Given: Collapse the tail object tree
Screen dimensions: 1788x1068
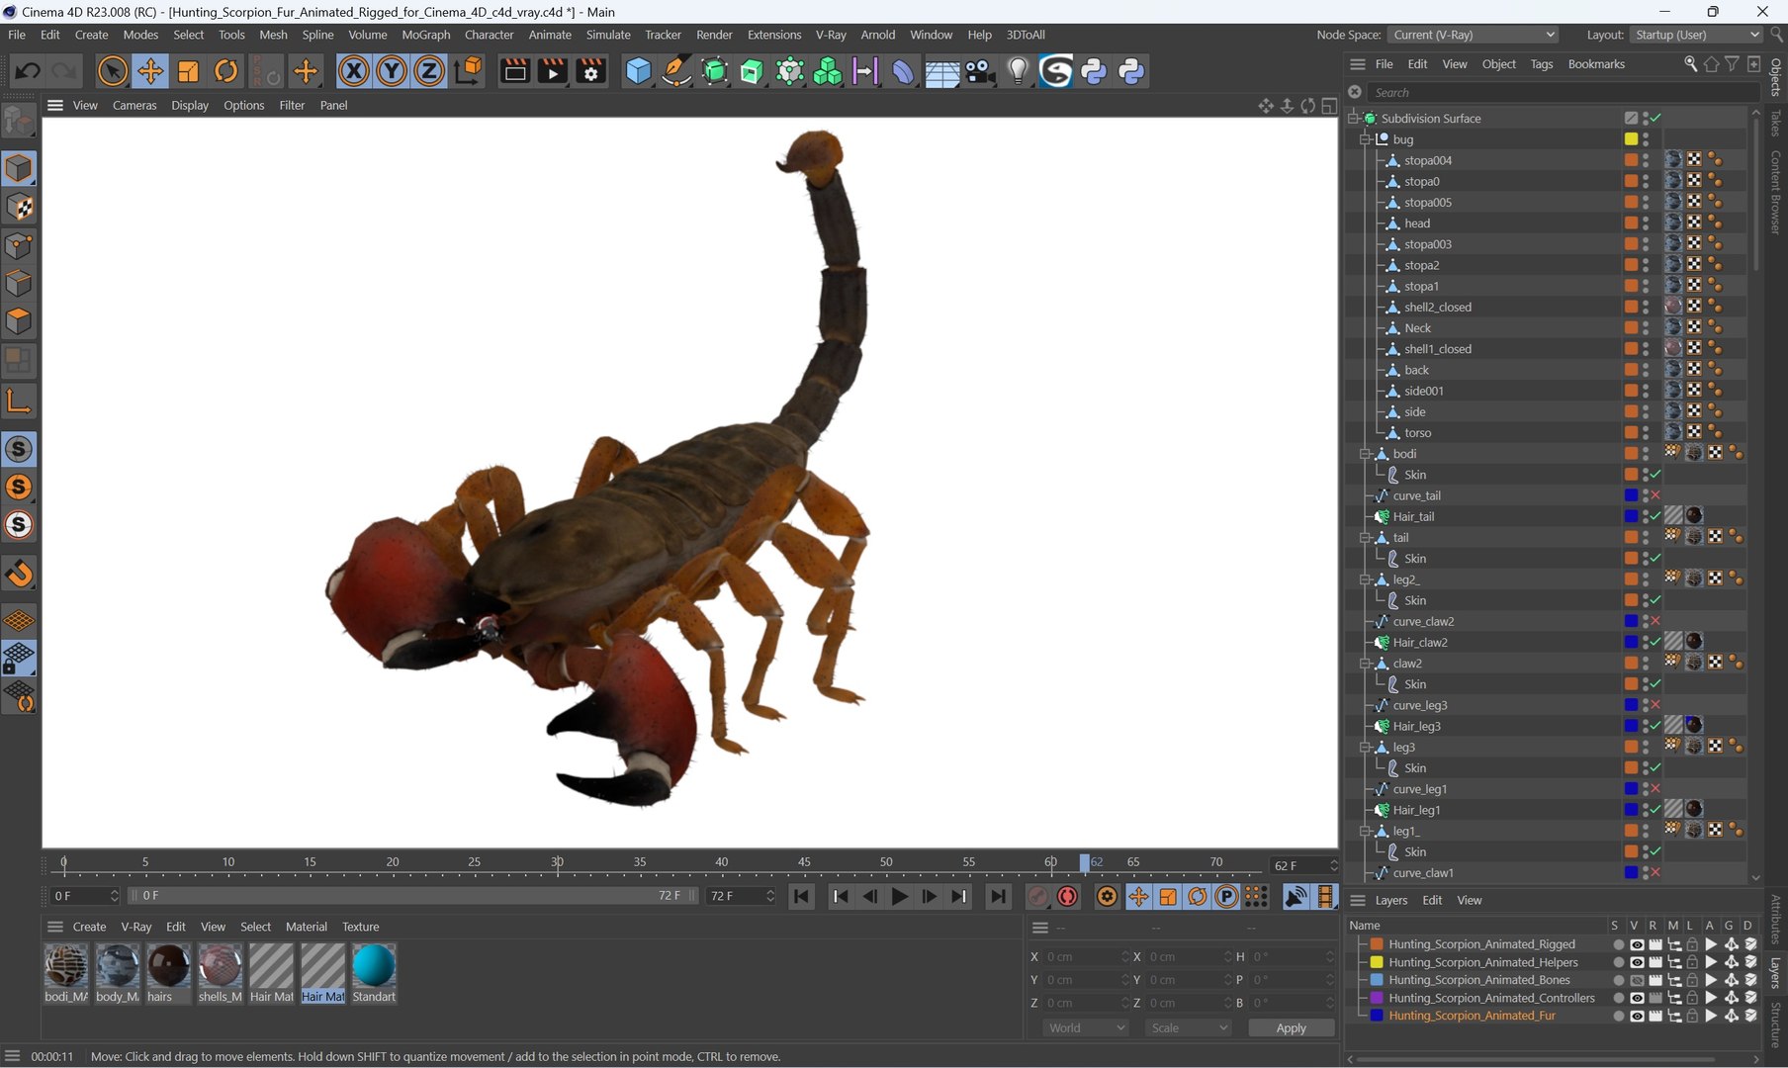Looking at the screenshot, I should [1366, 538].
